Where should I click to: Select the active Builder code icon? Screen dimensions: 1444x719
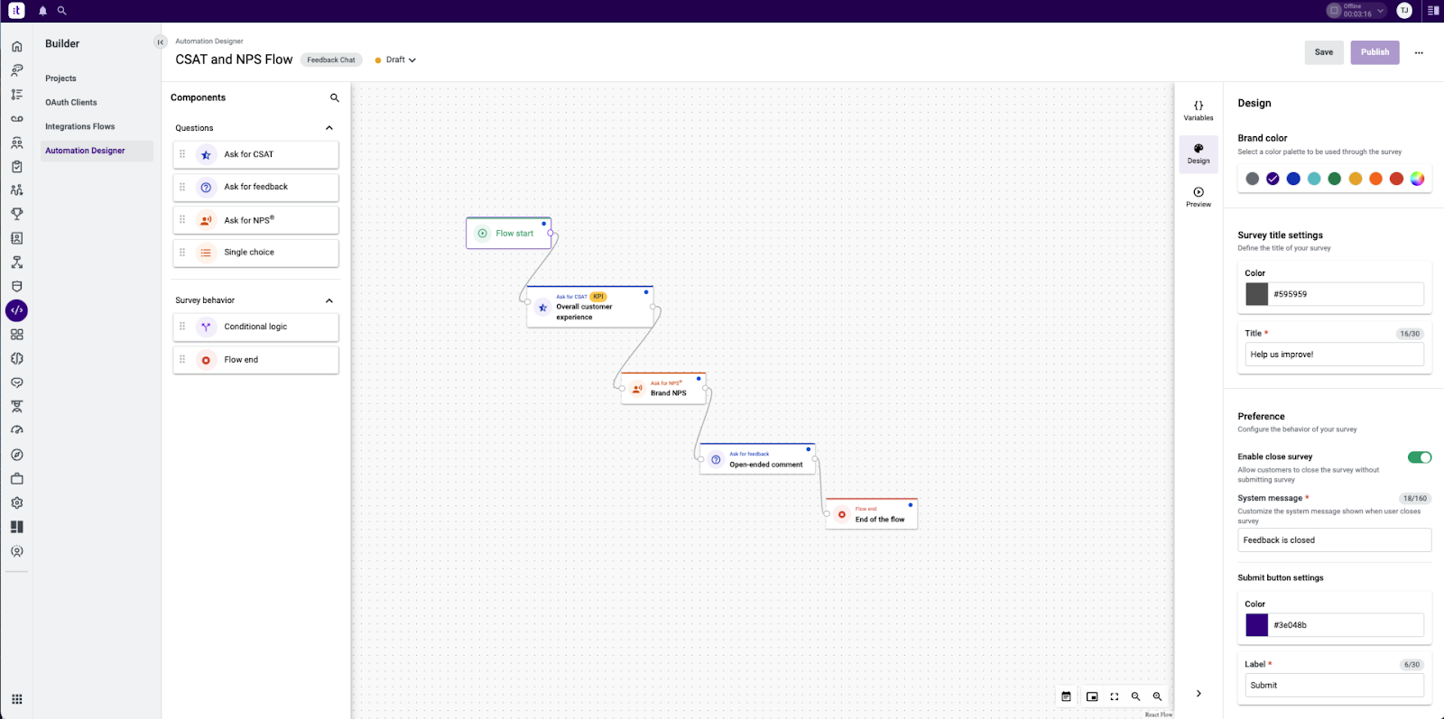tap(16, 310)
